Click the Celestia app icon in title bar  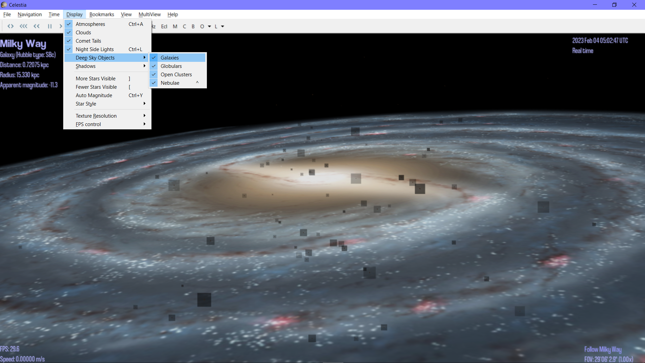click(x=4, y=5)
